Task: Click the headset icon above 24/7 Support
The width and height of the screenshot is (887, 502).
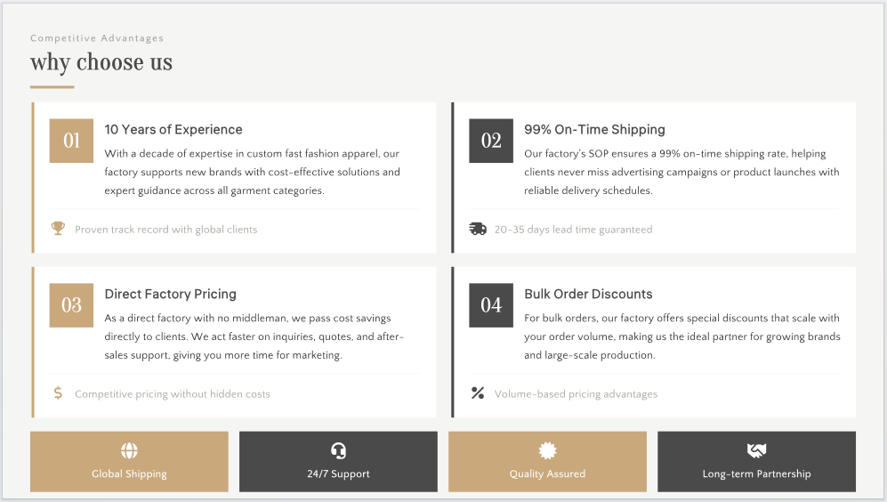Action: [338, 451]
